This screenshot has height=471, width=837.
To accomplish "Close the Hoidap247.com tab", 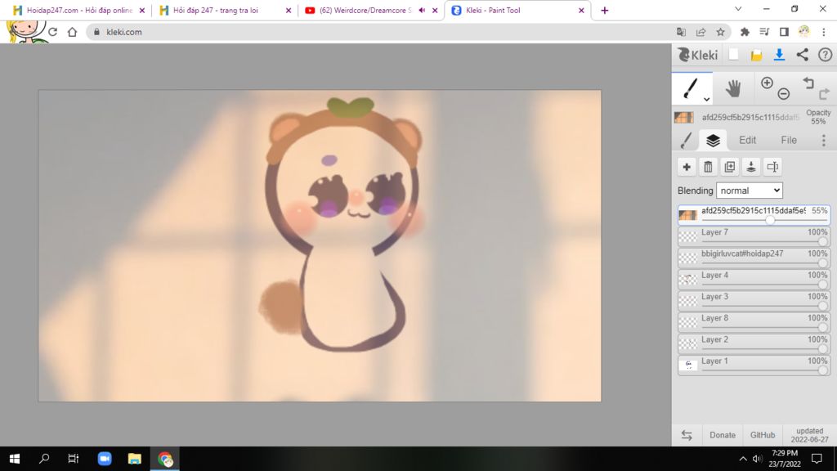I will coord(142,10).
